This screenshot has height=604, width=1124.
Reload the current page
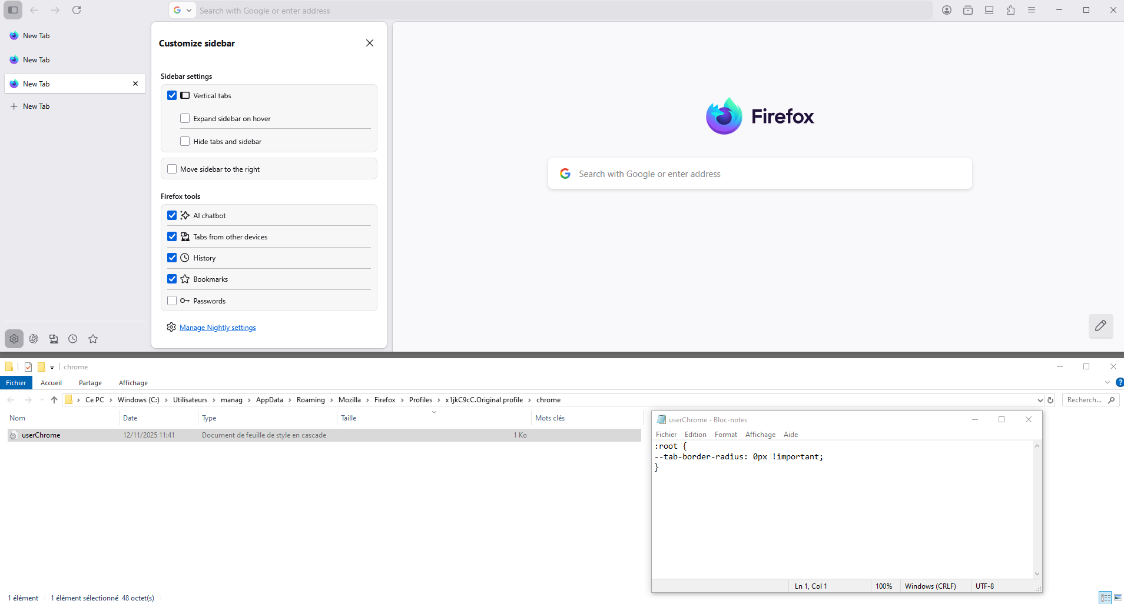pyautogui.click(x=77, y=10)
